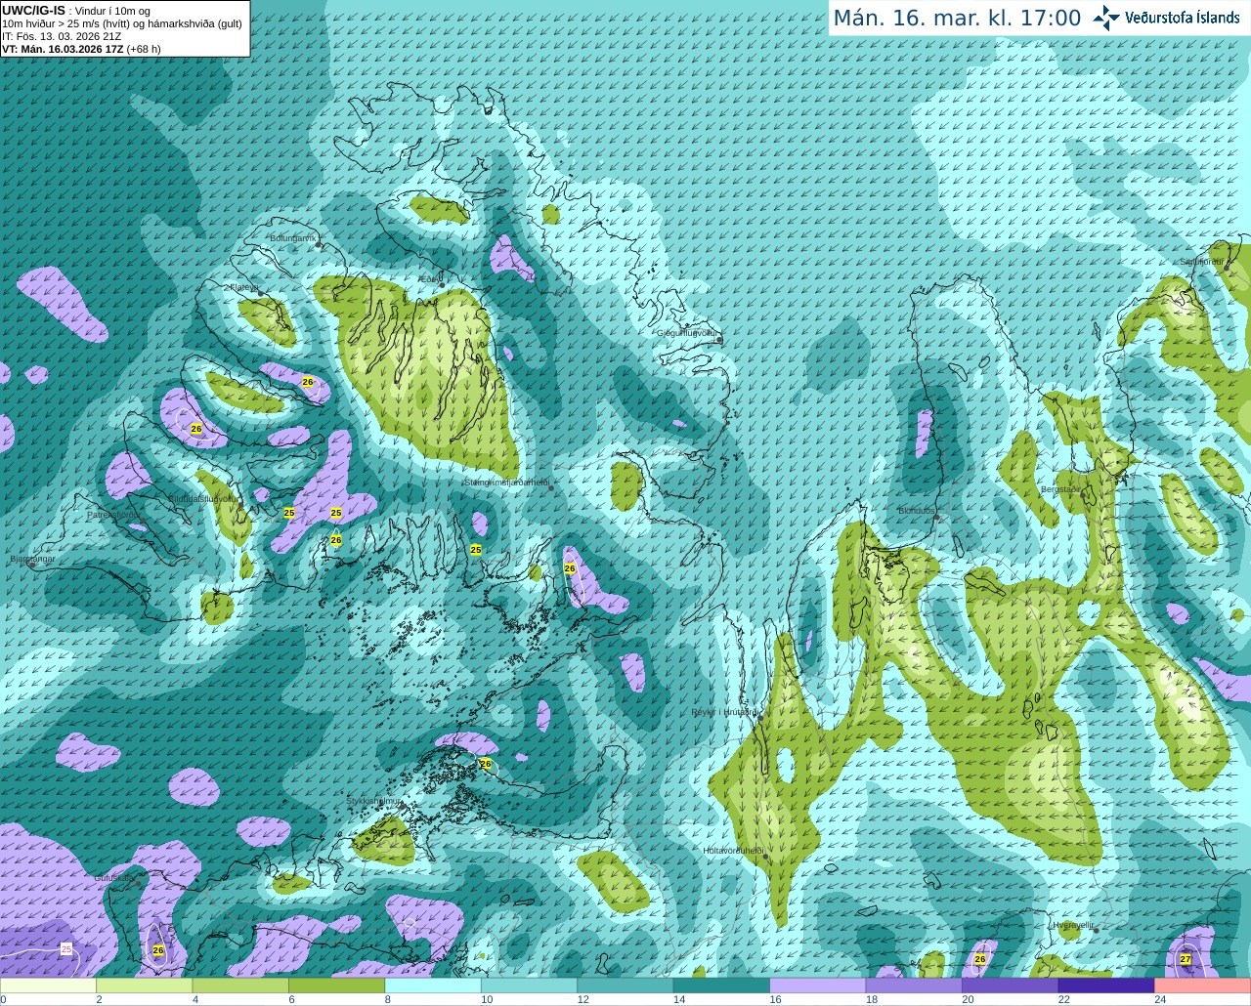Select the olive green 6–8 m/s legend swatch
Image resolution: width=1251 pixels, height=1006 pixels.
click(337, 985)
